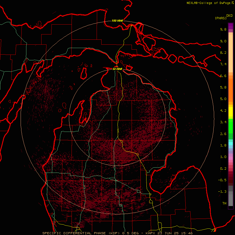235x235 pixels.
Task: Select the -1.3 scale value
Action: pos(222,192)
